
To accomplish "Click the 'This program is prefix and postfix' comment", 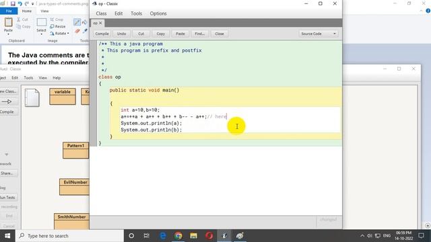I will pyautogui.click(x=154, y=50).
